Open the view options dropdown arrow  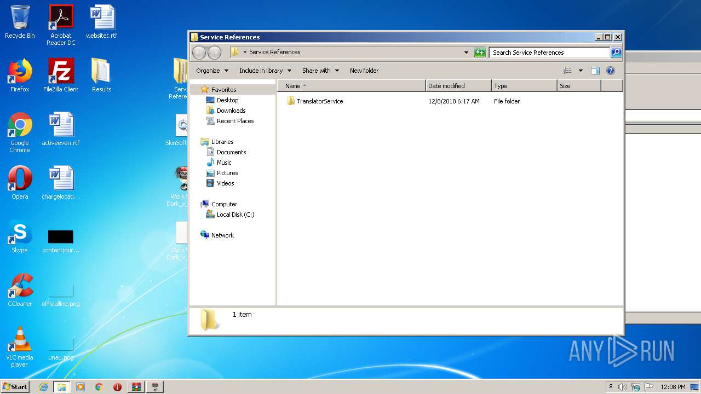click(581, 71)
